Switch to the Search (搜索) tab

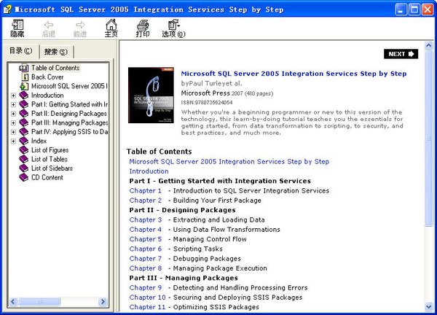tap(55, 51)
